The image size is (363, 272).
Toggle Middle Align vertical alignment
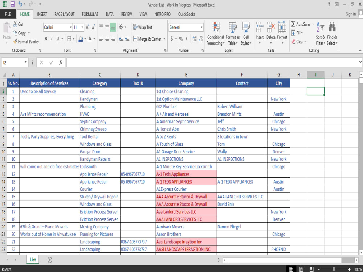coord(107,27)
